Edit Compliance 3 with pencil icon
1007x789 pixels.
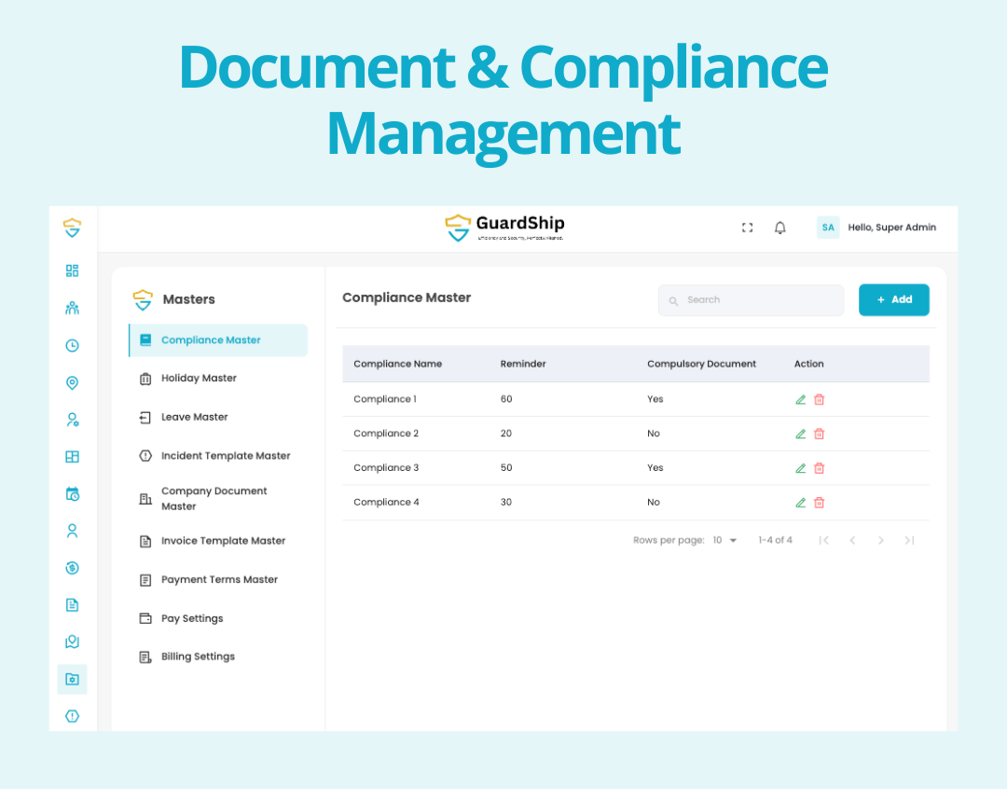tap(800, 468)
